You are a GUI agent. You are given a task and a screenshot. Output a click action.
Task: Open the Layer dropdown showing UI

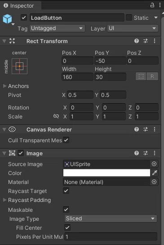[x=133, y=28]
